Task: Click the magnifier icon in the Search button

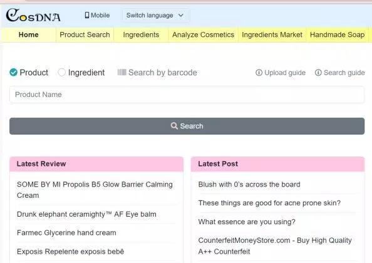Action: pos(174,126)
